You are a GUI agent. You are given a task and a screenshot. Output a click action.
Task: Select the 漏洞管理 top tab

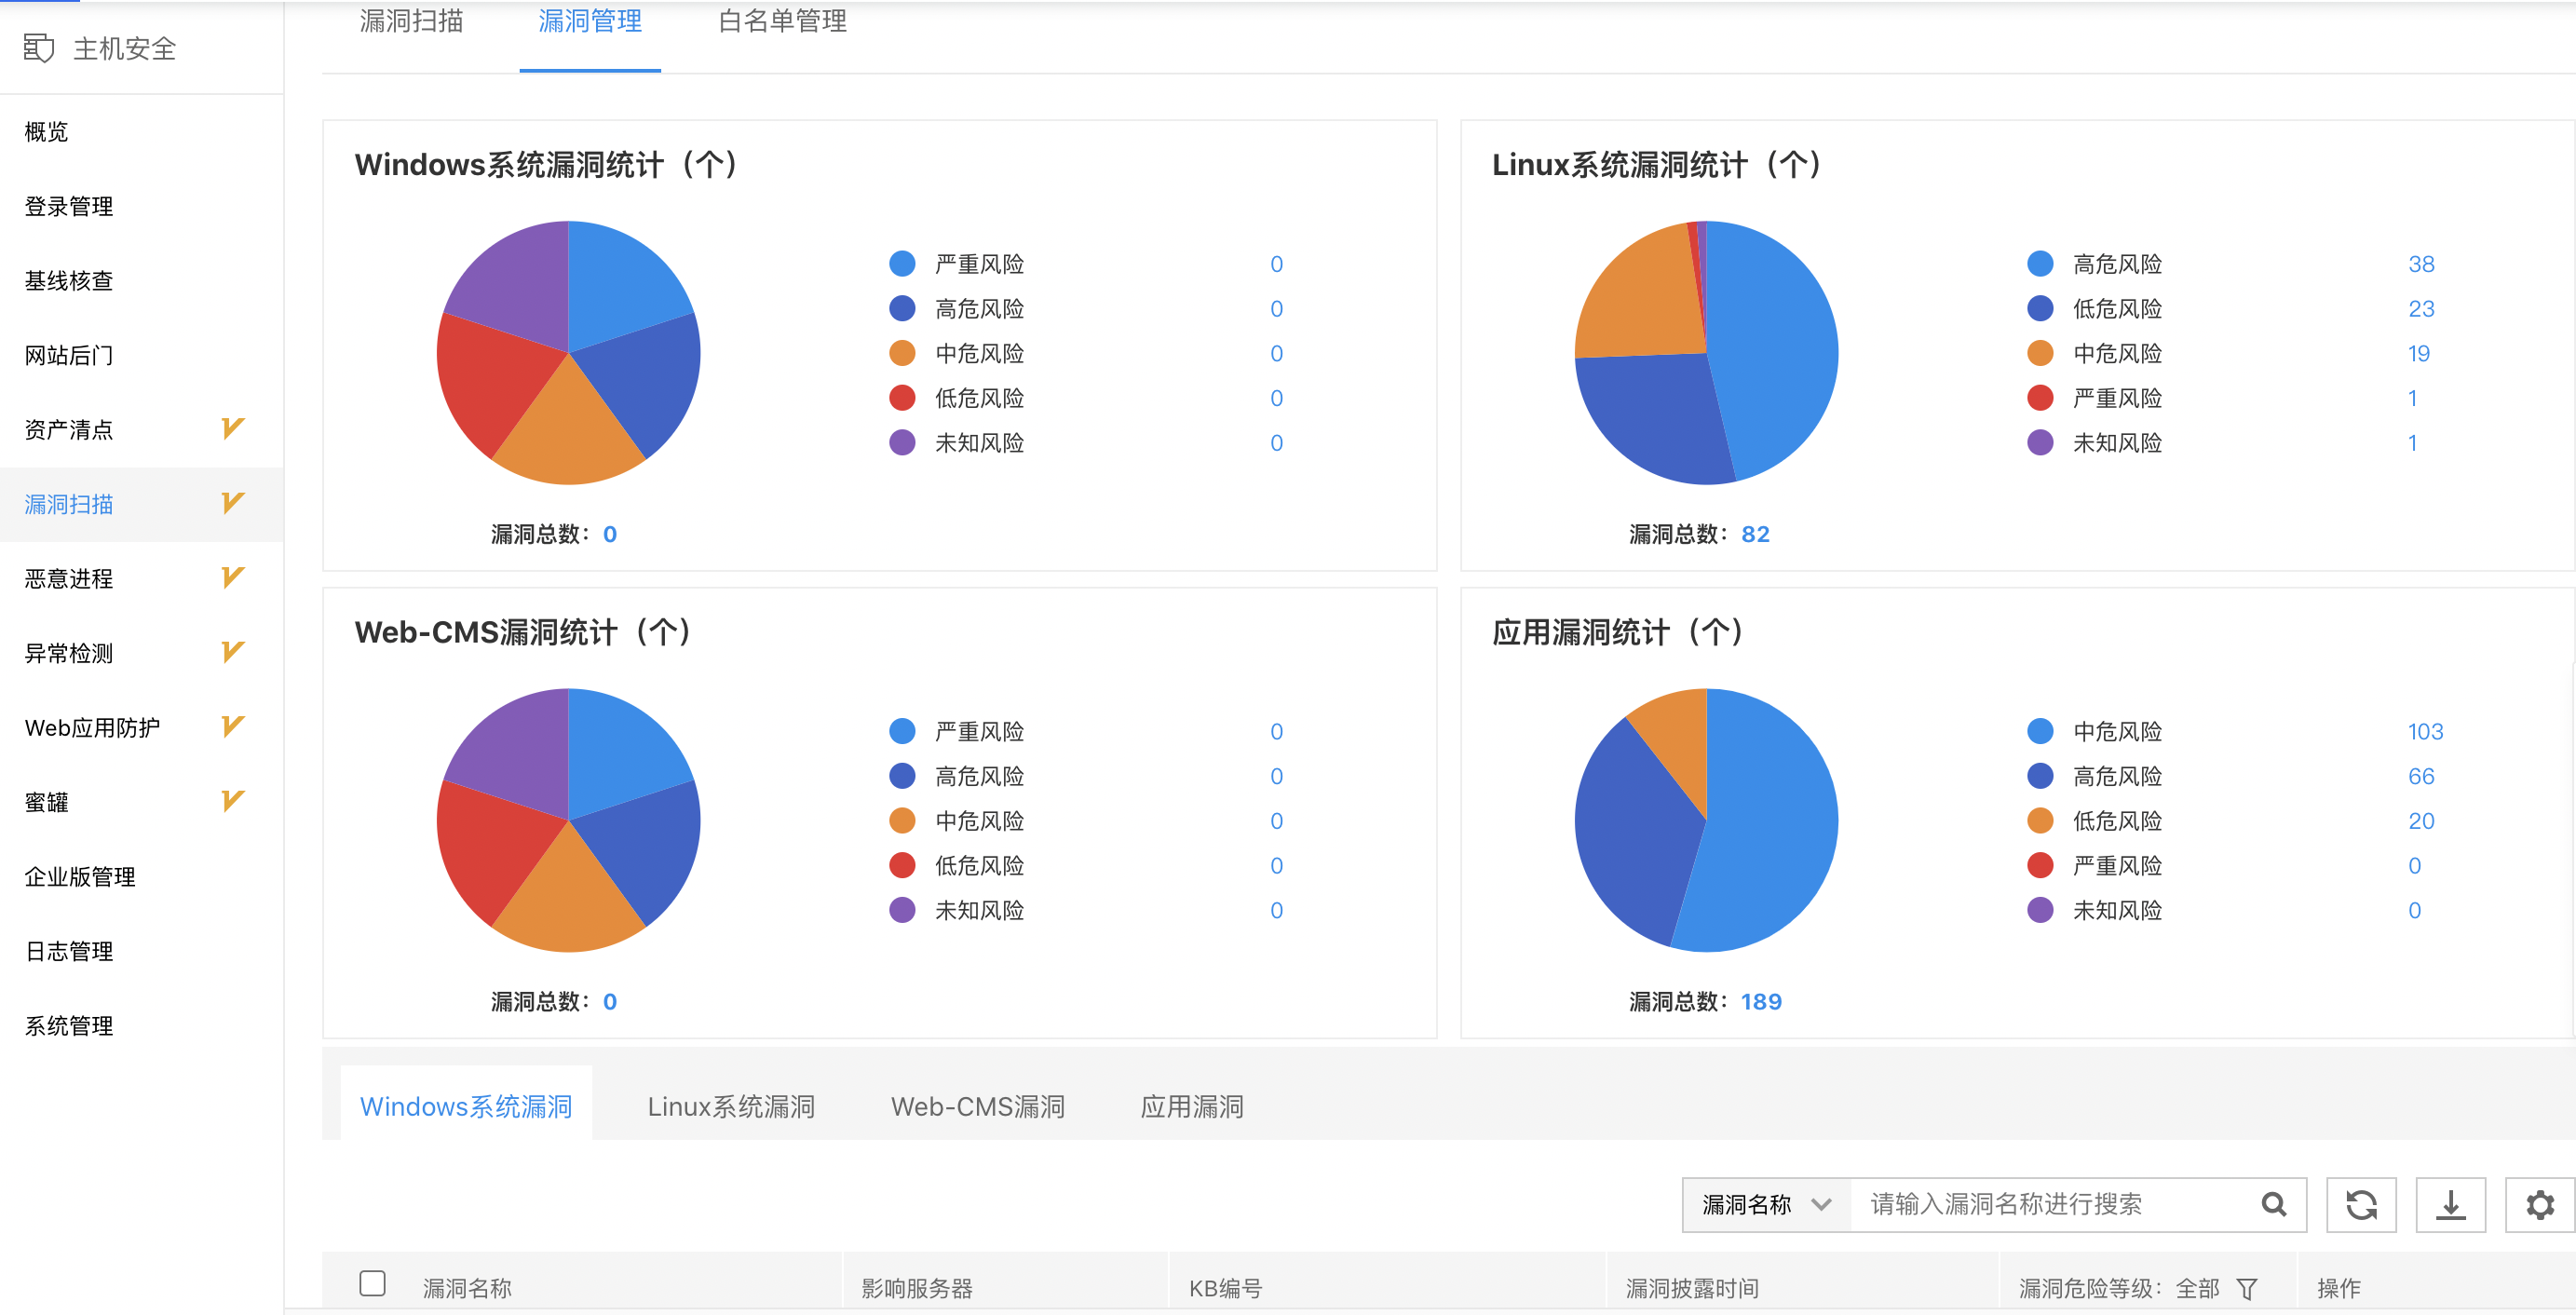(590, 21)
